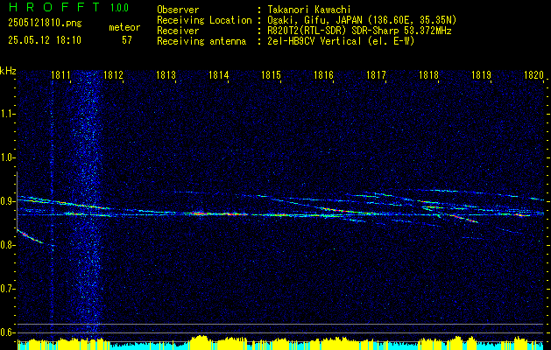This screenshot has height=350, width=551.
Task: Click the 0.9 kHz axis label
Action: pyautogui.click(x=7, y=201)
